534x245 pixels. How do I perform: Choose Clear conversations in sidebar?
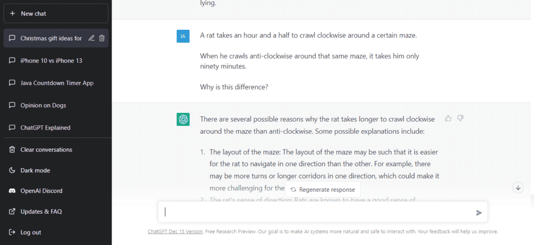pyautogui.click(x=46, y=150)
